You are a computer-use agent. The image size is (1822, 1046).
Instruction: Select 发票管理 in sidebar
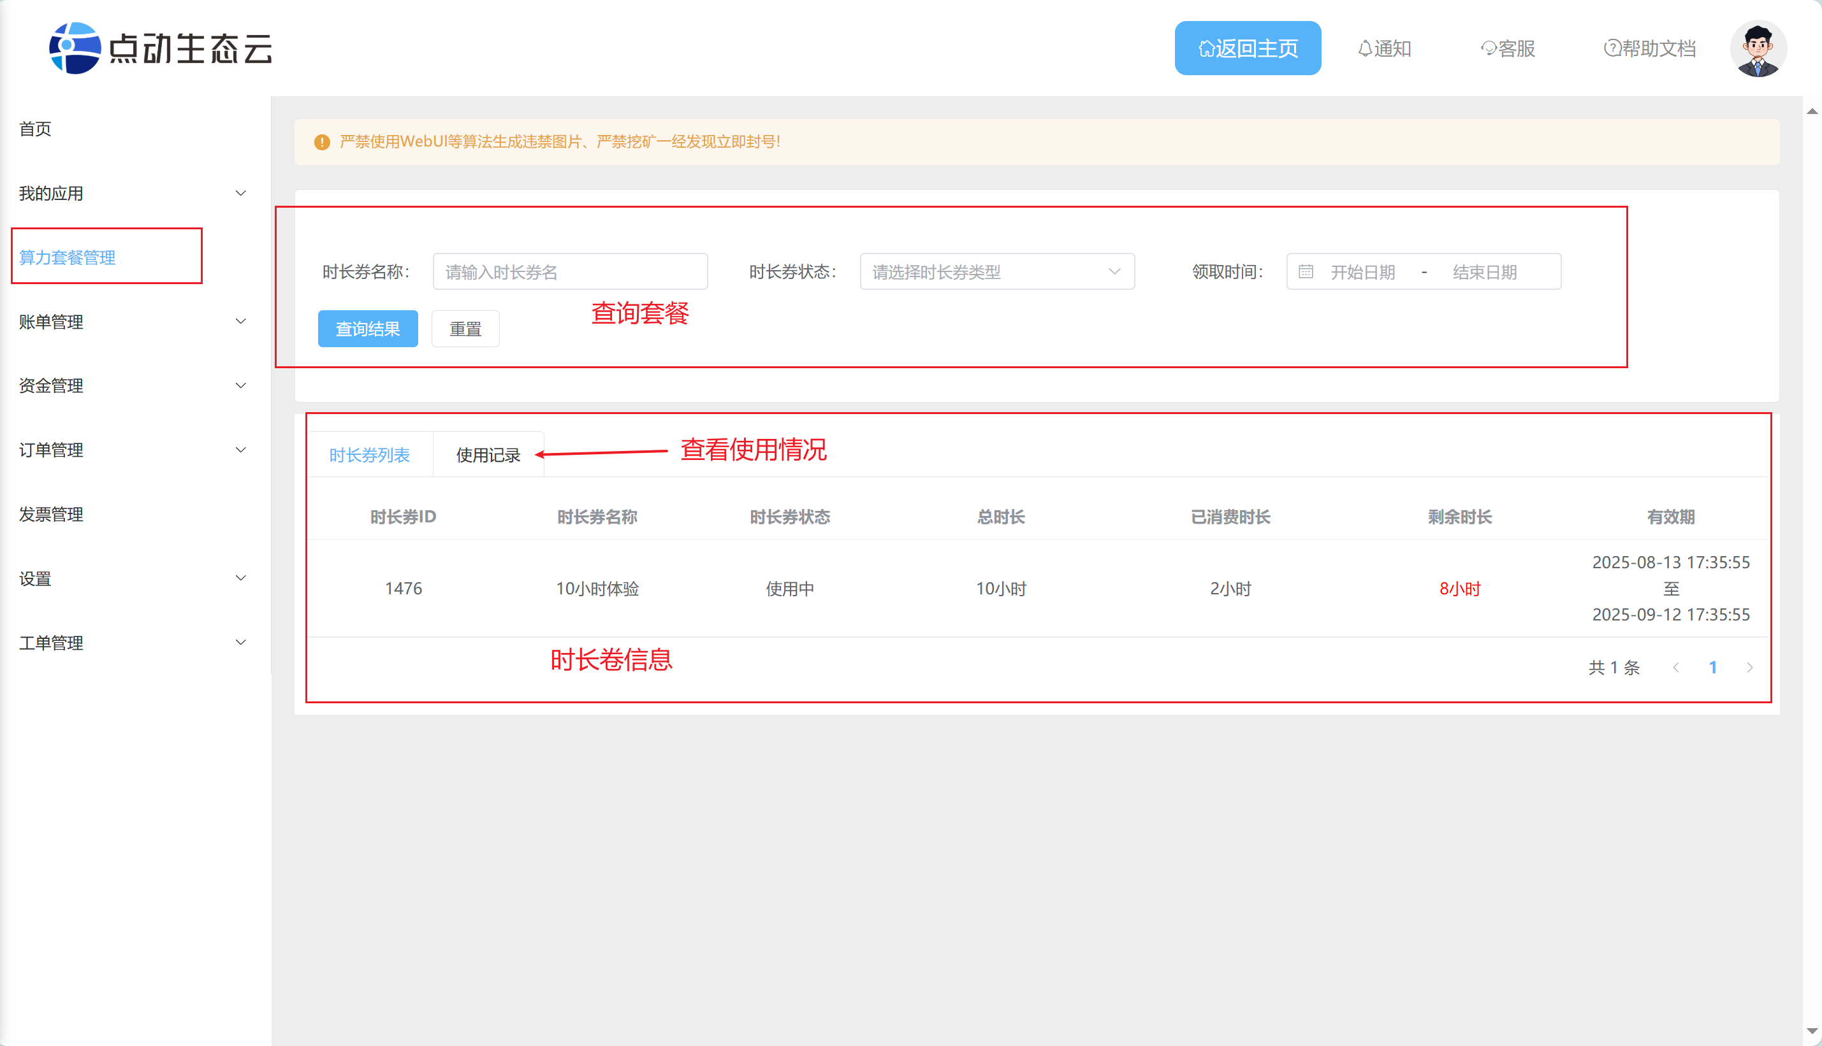coord(51,514)
